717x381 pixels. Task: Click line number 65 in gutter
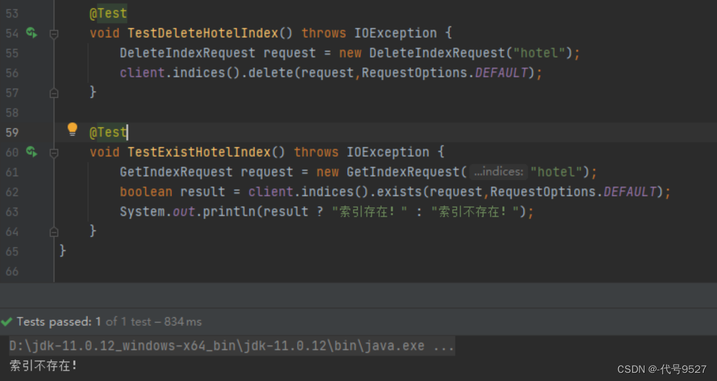(12, 252)
